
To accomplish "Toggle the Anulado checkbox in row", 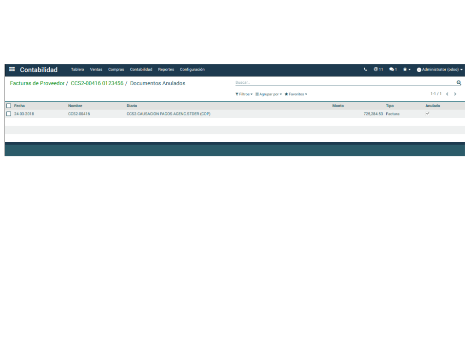I will pyautogui.click(x=428, y=114).
